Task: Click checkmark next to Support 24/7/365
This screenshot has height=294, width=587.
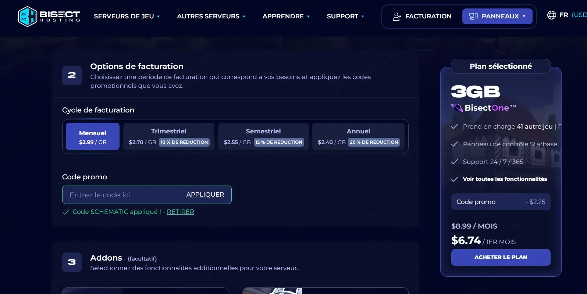Action: tap(455, 162)
